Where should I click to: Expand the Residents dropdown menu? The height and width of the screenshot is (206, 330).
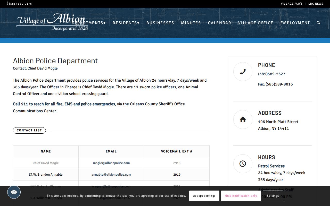(x=126, y=23)
